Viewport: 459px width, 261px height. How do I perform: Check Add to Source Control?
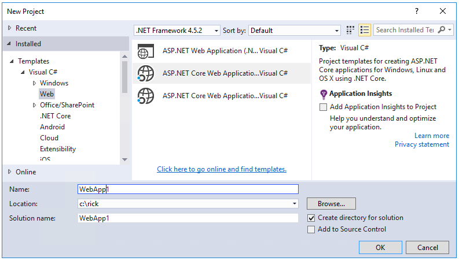coord(312,229)
